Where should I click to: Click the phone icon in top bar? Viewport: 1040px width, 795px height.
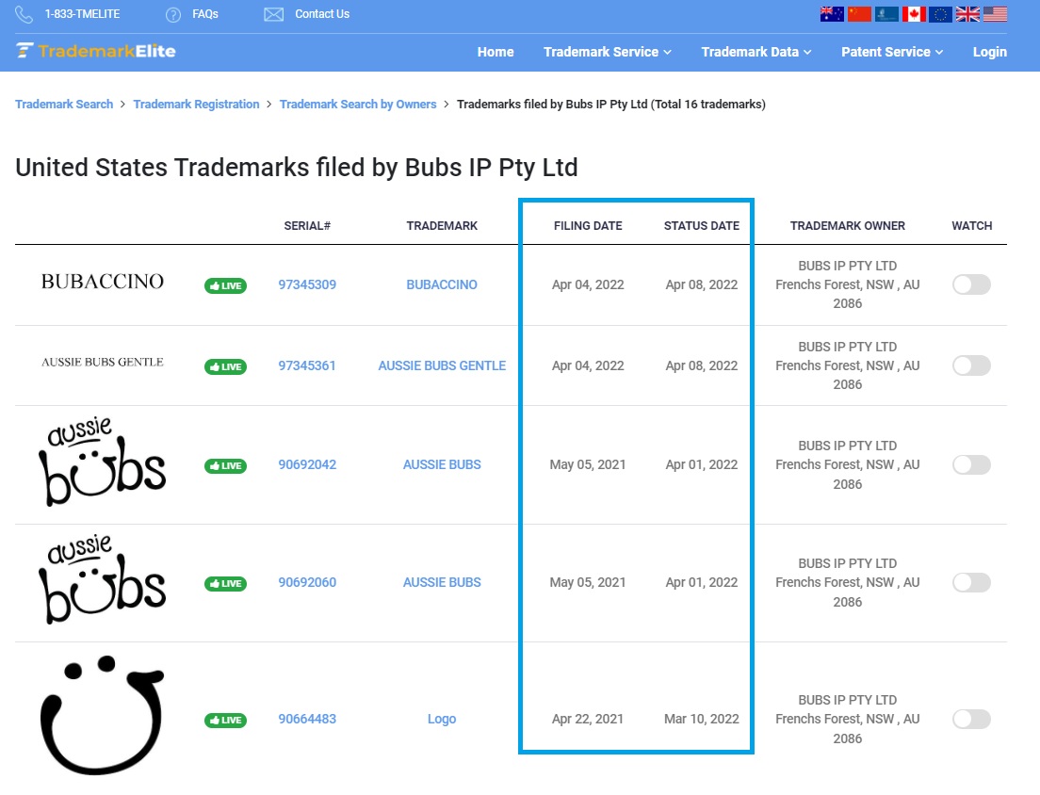[x=24, y=14]
